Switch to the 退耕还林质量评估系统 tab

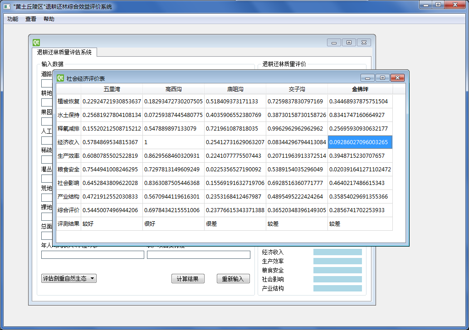[64, 53]
